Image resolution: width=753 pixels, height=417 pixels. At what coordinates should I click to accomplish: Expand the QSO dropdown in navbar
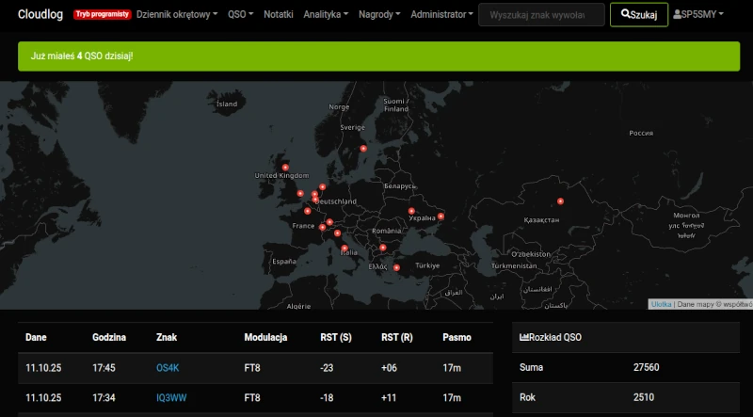point(240,15)
